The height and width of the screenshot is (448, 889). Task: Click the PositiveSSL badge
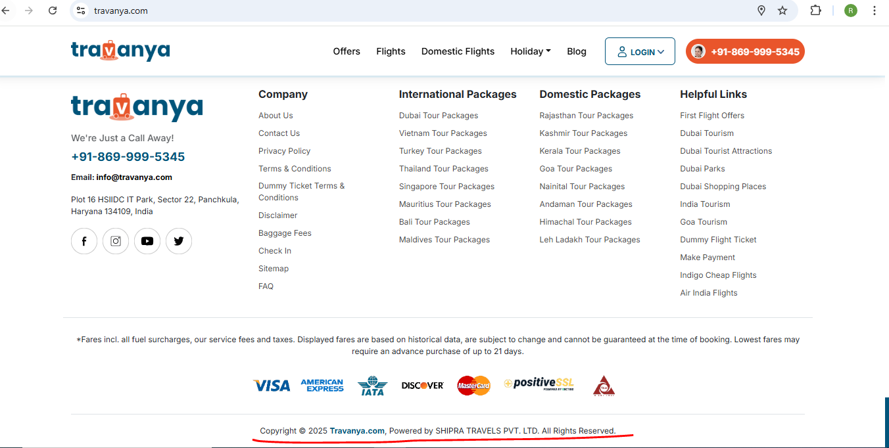pyautogui.click(x=539, y=384)
